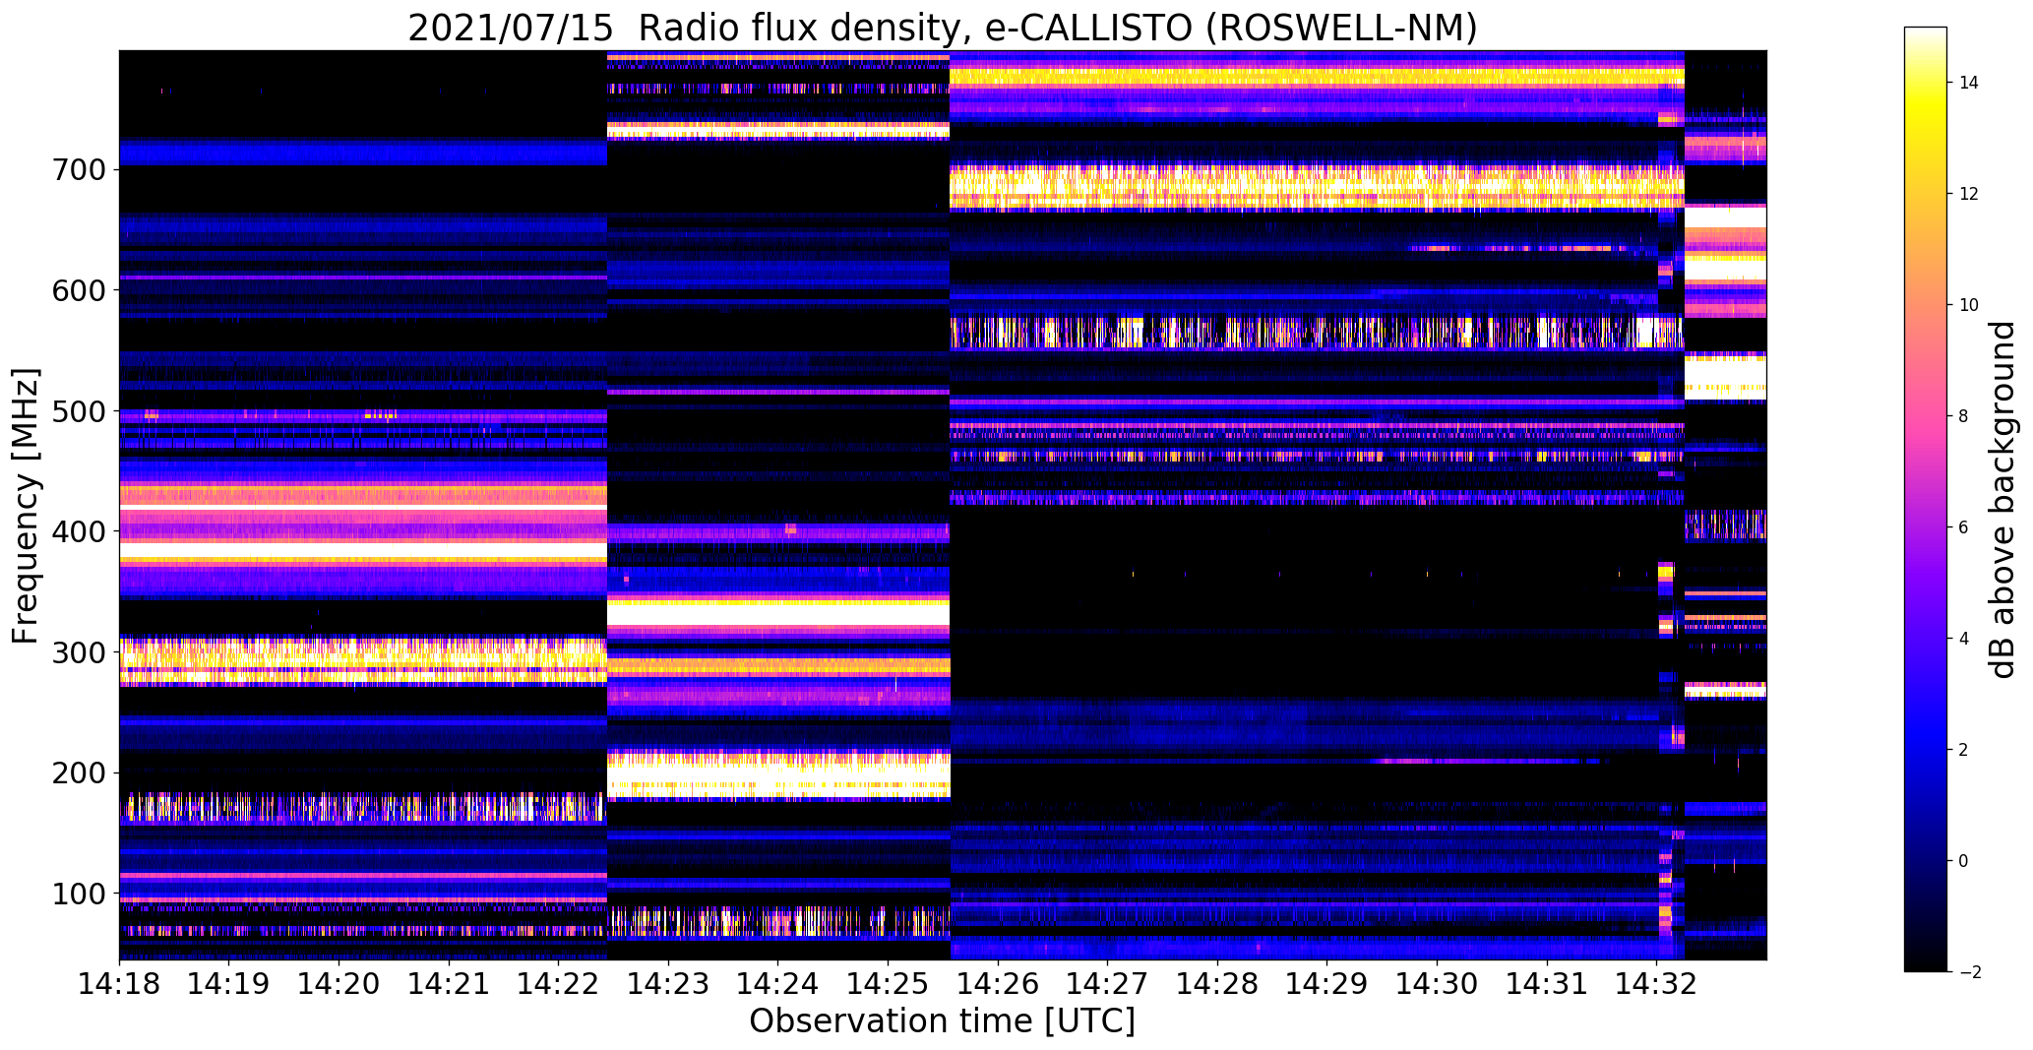Click the colorbar tick label 14
The image size is (2033, 1050).
[1969, 83]
